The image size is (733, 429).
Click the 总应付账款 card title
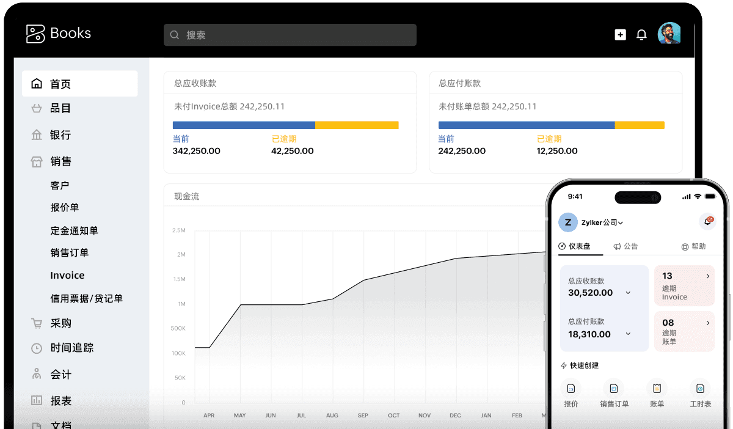460,83
